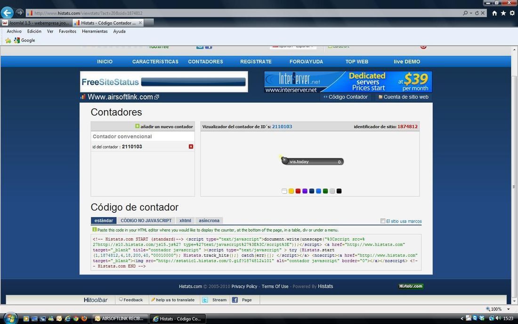Open the Archivo menu
518x324 pixels.
[14, 32]
